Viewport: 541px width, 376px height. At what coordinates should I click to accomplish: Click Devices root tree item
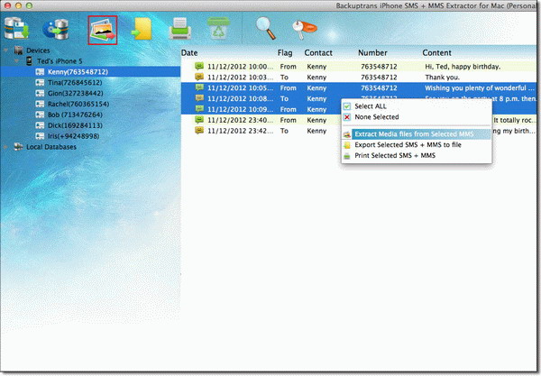pyautogui.click(x=38, y=50)
